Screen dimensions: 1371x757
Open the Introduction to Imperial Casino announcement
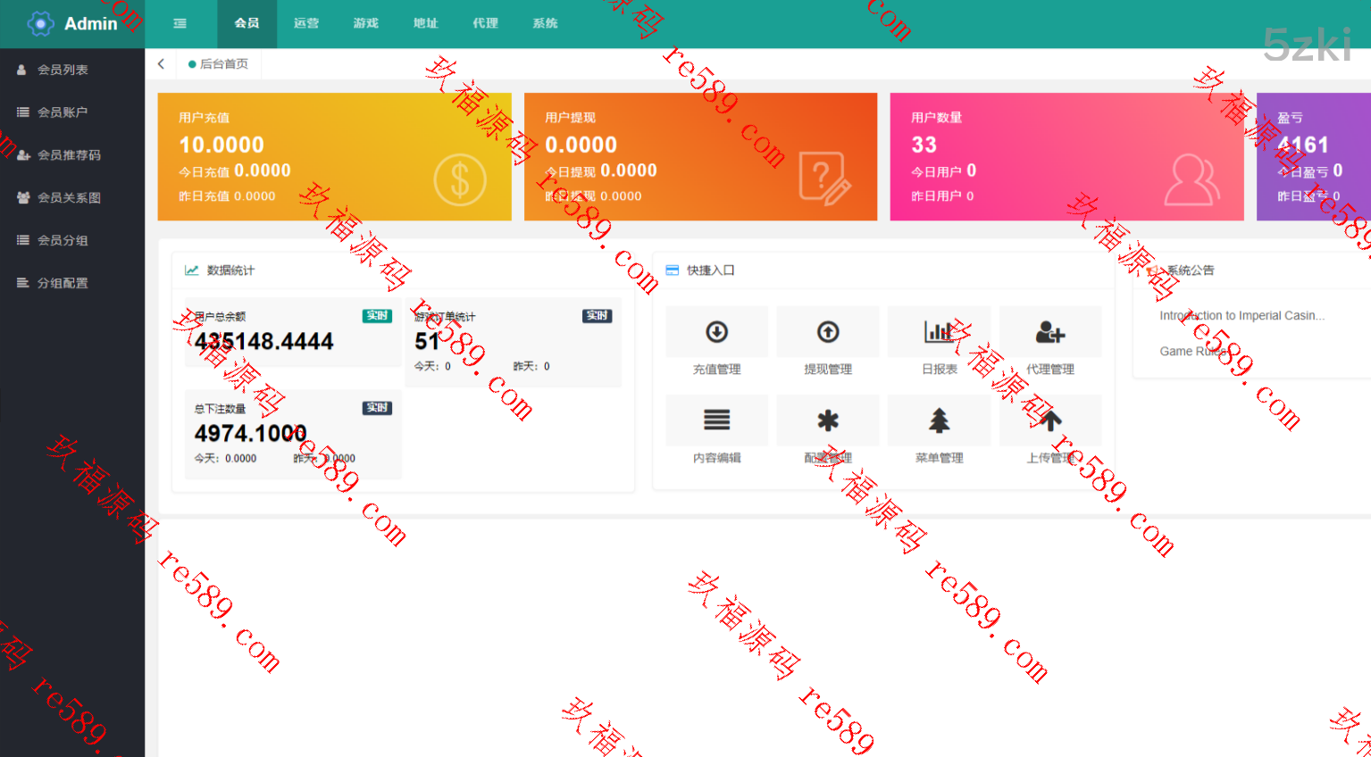pos(1241,316)
